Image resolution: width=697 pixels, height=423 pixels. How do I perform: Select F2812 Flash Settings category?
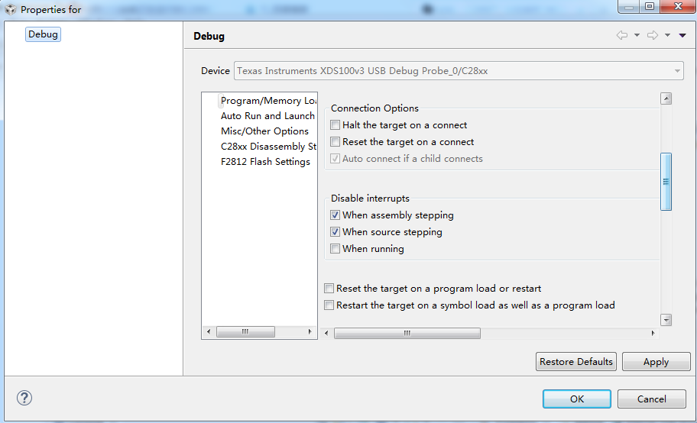(x=265, y=162)
